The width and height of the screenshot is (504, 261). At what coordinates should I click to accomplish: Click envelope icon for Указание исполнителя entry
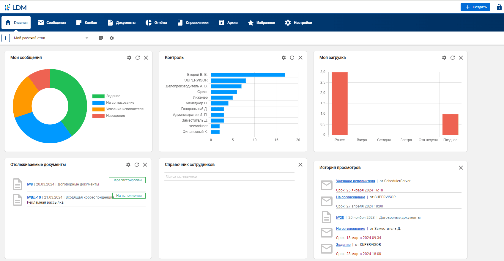click(327, 185)
